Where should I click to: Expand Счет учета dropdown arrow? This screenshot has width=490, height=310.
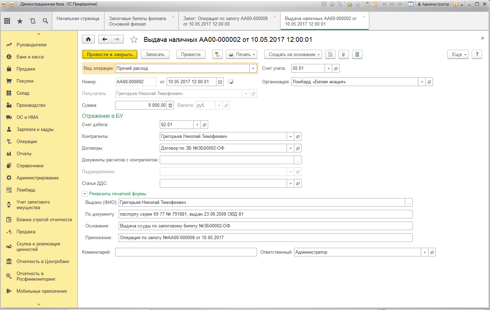(x=329, y=68)
